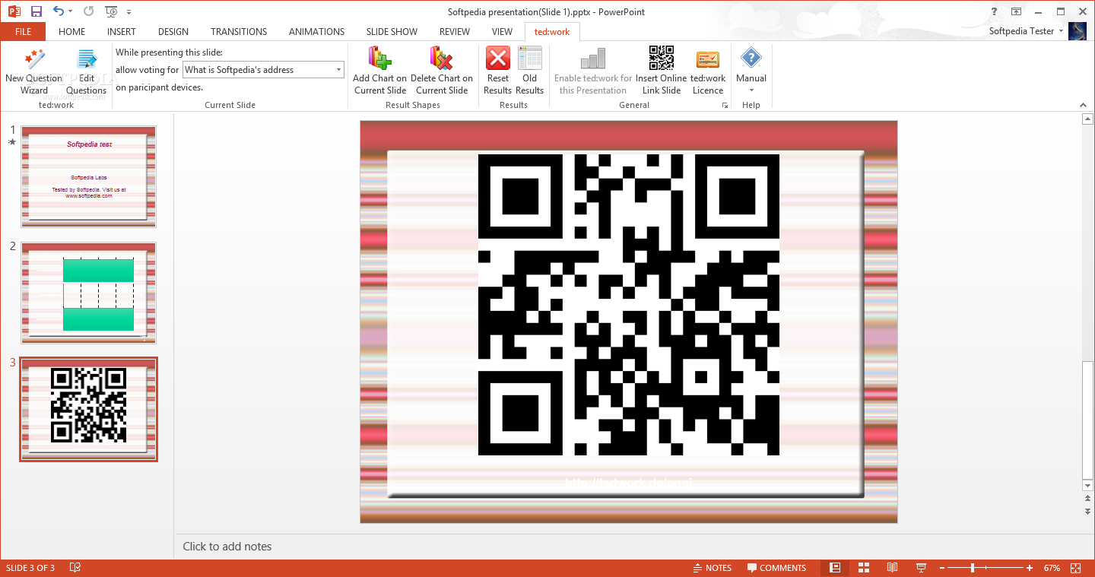Click vertical scrollbar up arrow
1095x577 pixels.
(x=1088, y=119)
